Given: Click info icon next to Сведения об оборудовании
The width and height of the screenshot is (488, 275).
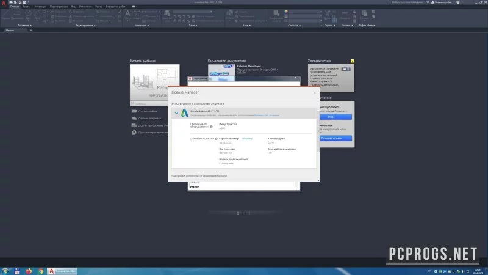Looking at the screenshot, I should point(211,127).
